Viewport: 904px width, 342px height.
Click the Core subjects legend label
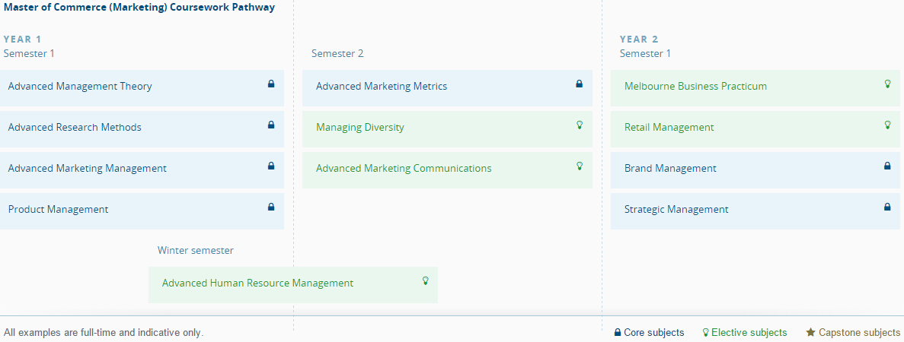653,333
